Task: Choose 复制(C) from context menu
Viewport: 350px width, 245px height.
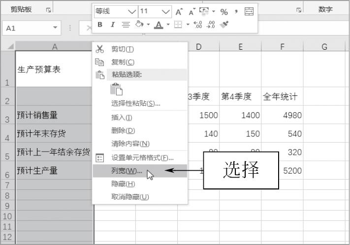Action: (140, 62)
